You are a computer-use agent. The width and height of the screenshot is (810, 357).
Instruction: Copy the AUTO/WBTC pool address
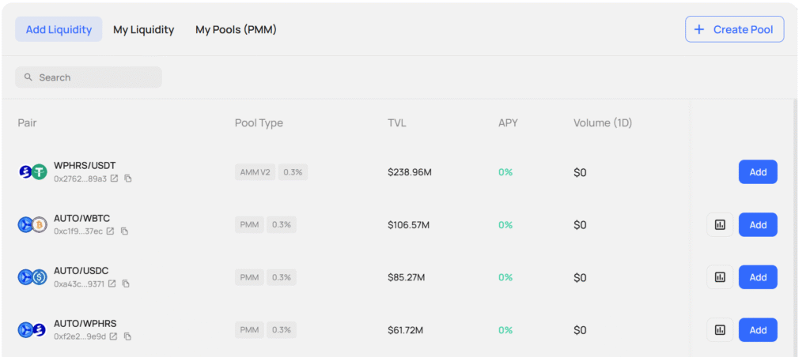coord(124,231)
